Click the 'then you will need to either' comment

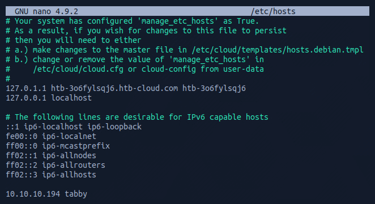tap(78, 40)
